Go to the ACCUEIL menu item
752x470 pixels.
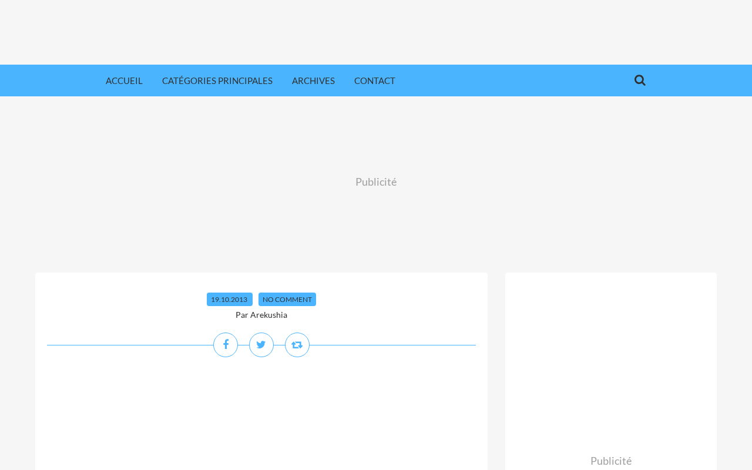(124, 80)
